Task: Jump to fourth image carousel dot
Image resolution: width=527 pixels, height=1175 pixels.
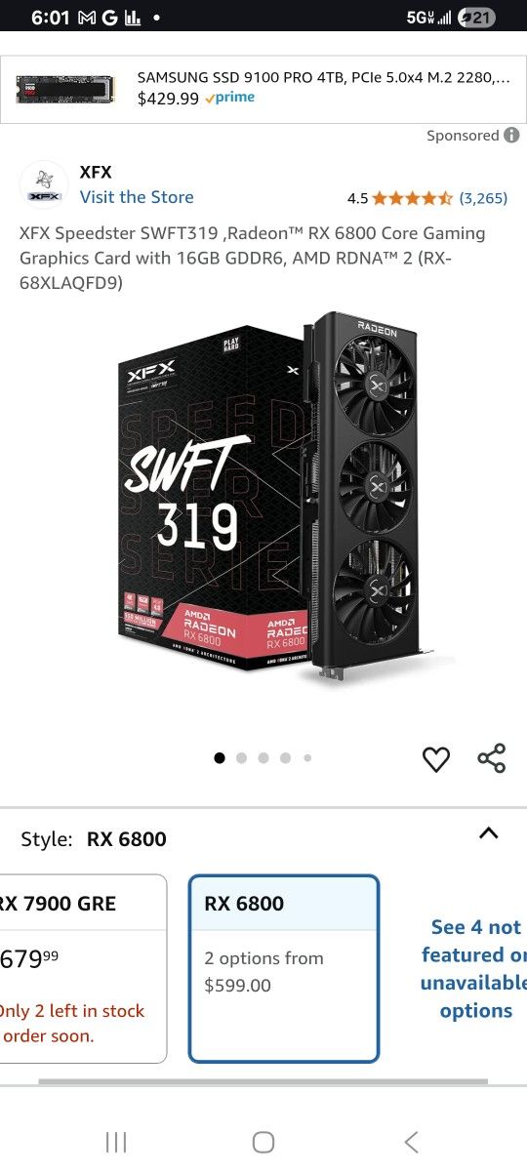Action: (x=285, y=757)
